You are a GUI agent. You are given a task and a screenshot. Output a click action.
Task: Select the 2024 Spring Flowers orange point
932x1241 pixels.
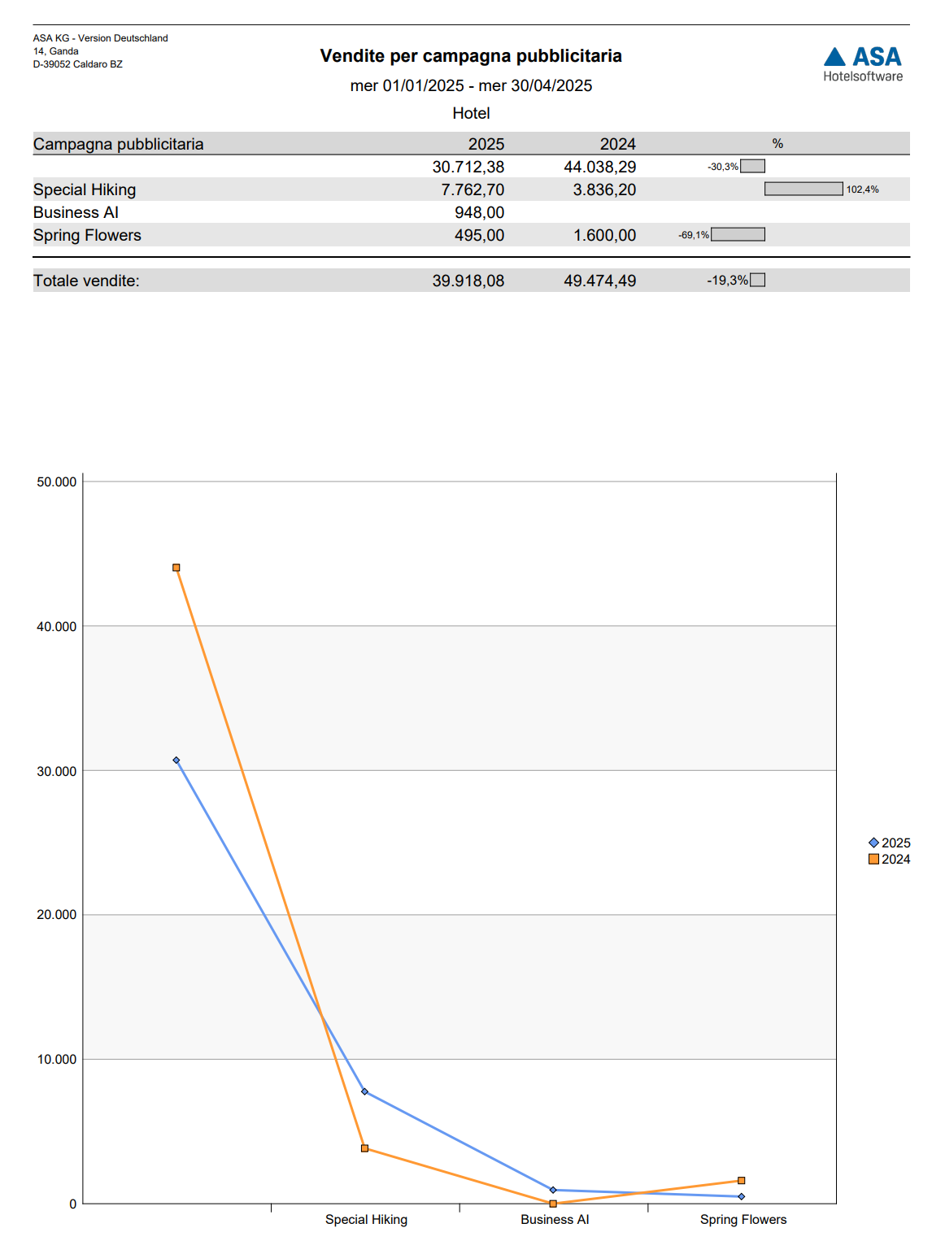(x=741, y=1180)
